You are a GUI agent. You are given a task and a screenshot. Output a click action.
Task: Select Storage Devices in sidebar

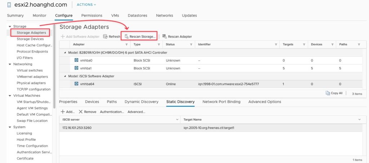pyautogui.click(x=30, y=39)
